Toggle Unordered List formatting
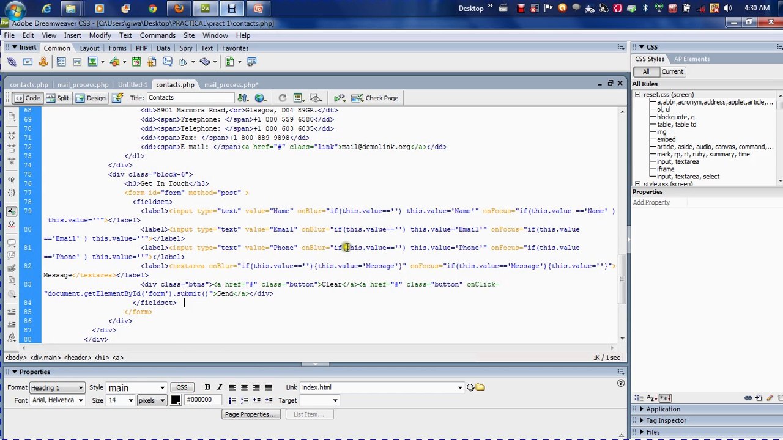 point(232,401)
